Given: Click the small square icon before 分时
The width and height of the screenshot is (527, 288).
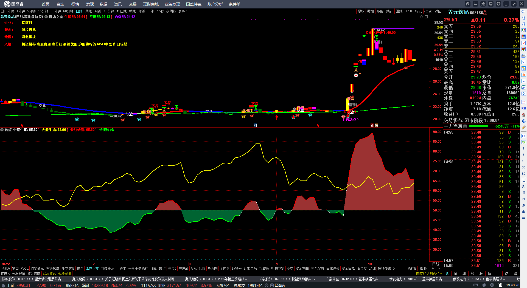Looking at the screenshot, I should point(3,11).
